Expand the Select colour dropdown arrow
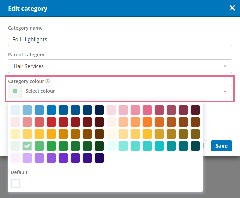 (x=225, y=91)
